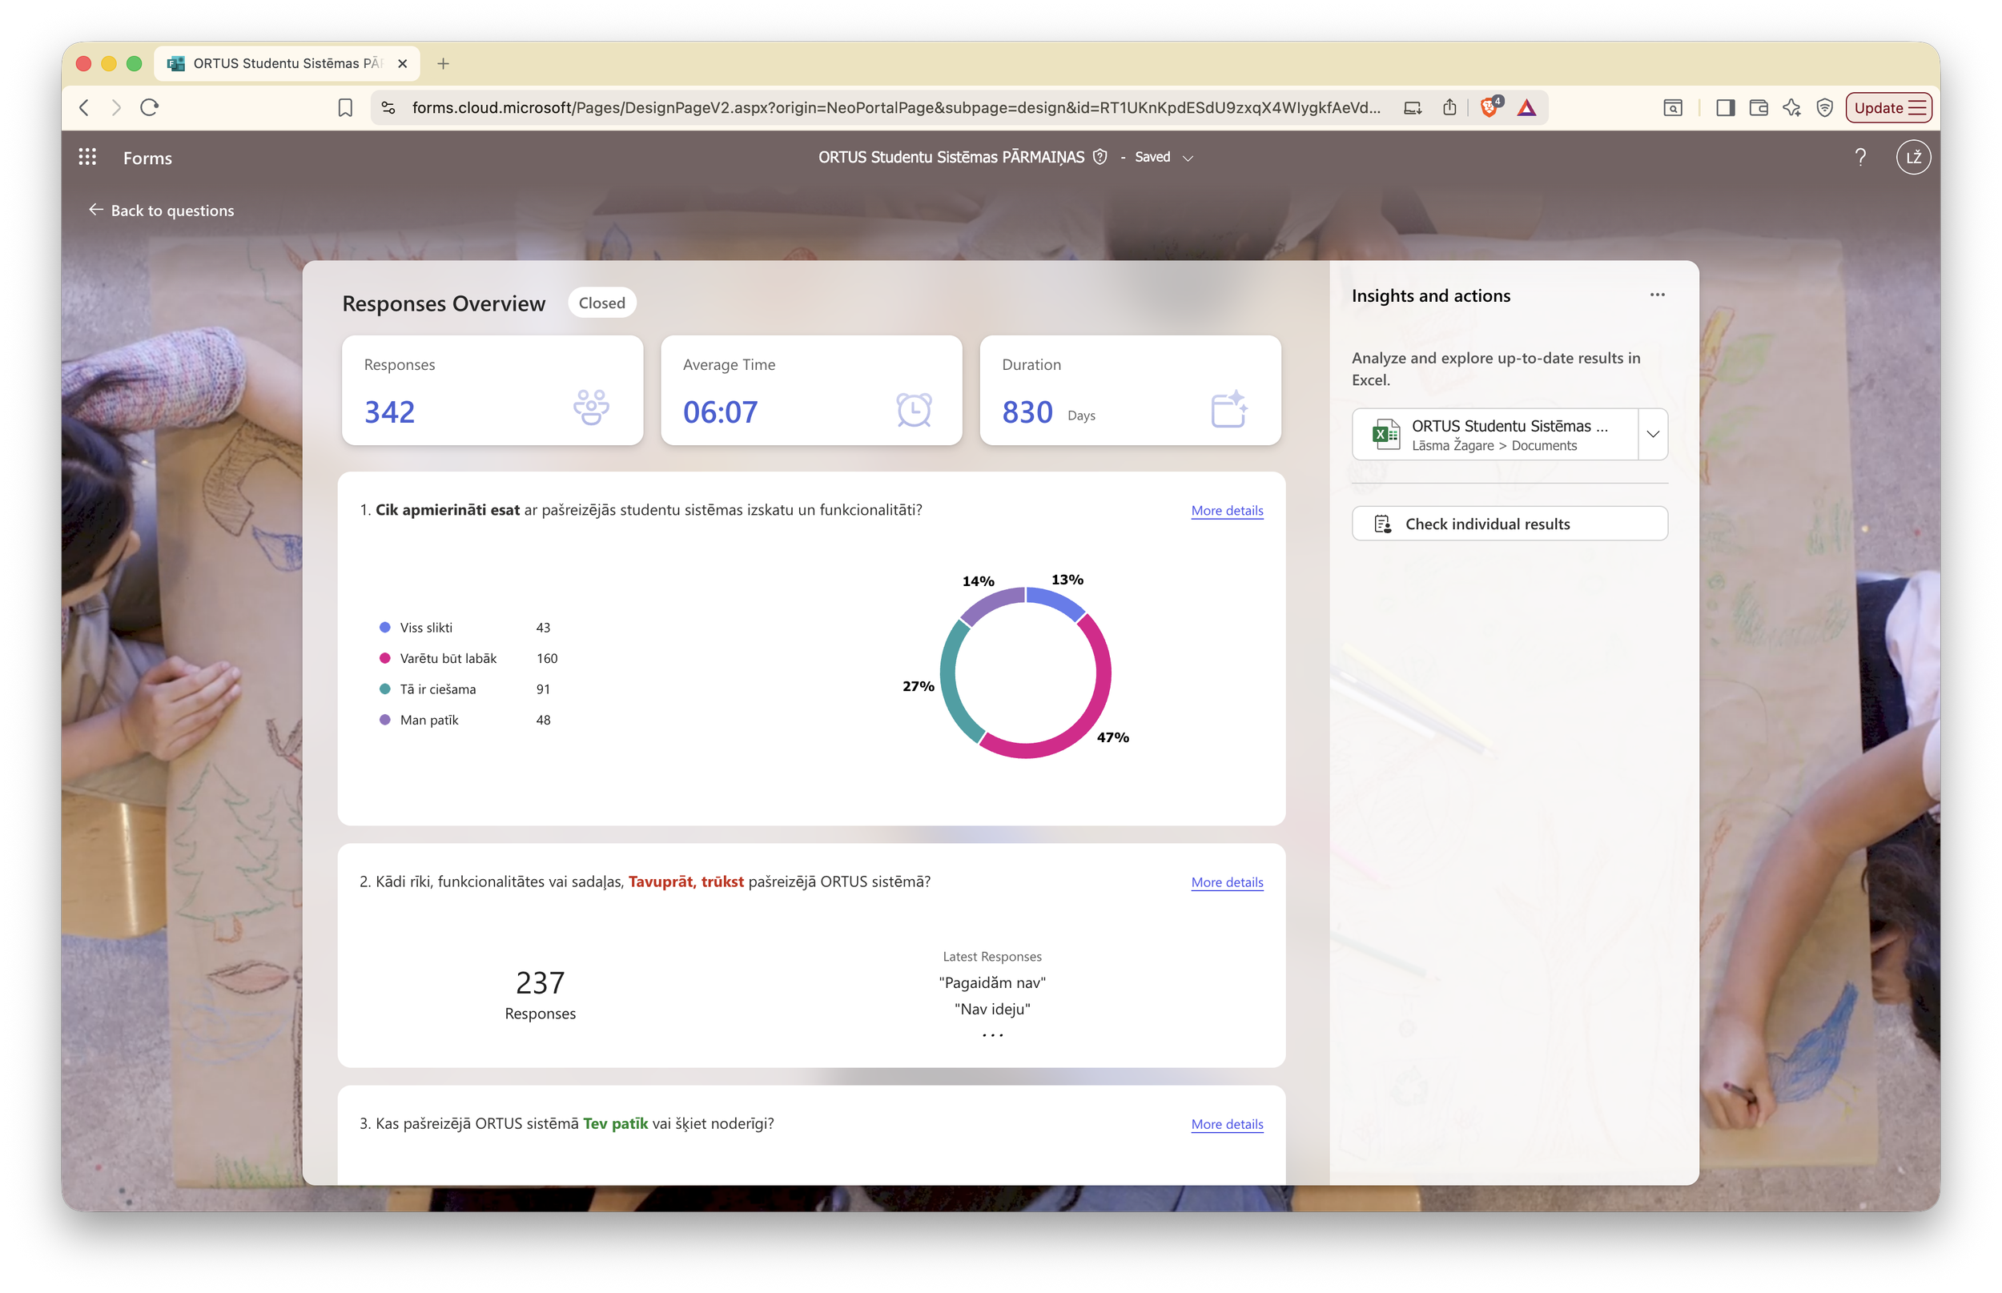
Task: Open the ORTUS Studentu Sistēmas Excel workbook
Action: click(x=1495, y=434)
